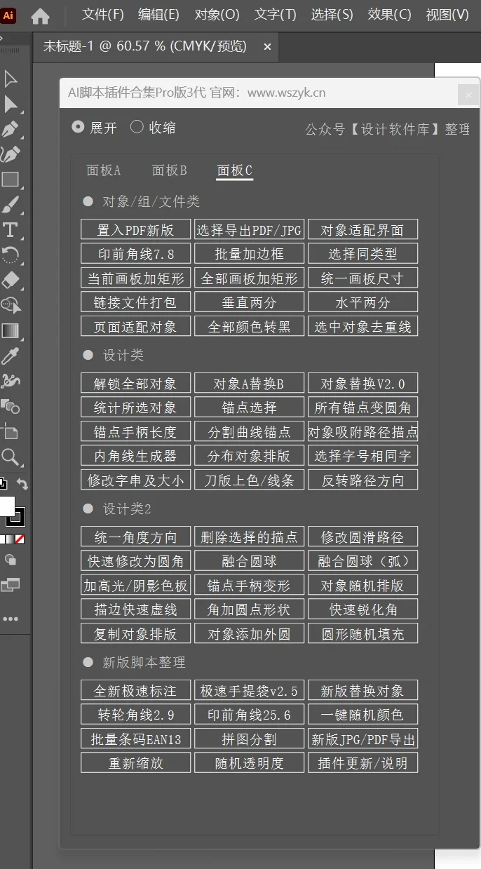
Task: Select the Direct Selection tool
Action: 11,105
